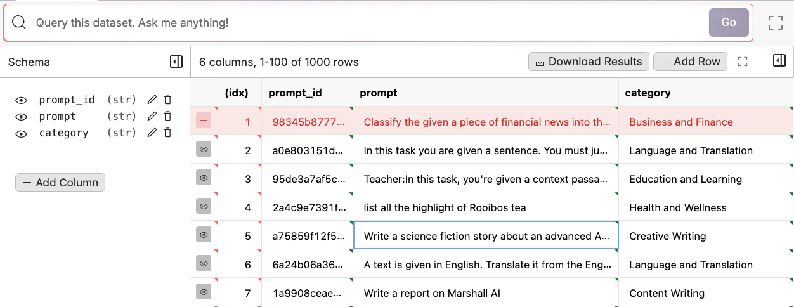794x307 pixels.
Task: Click the '6 columns, 1-100 of 1000 rows' text
Action: point(279,62)
